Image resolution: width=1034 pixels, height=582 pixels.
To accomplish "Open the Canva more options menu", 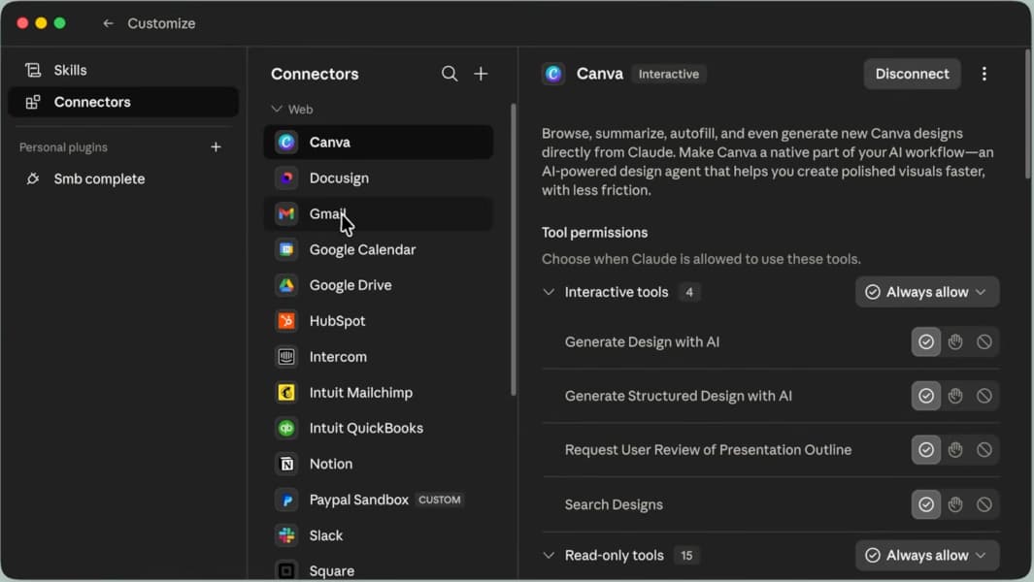I will pyautogui.click(x=984, y=74).
